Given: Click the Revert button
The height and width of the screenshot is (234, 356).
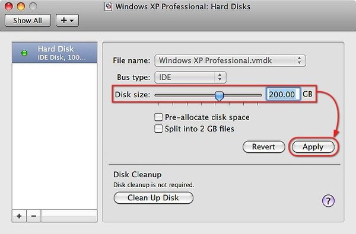Looking at the screenshot, I should (263, 147).
